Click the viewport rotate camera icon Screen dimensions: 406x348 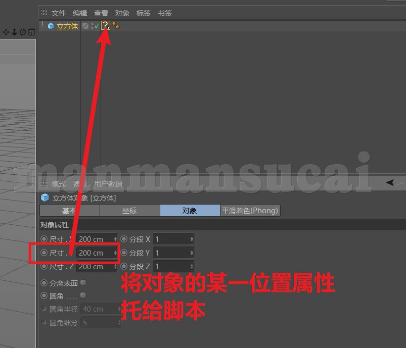point(23,32)
